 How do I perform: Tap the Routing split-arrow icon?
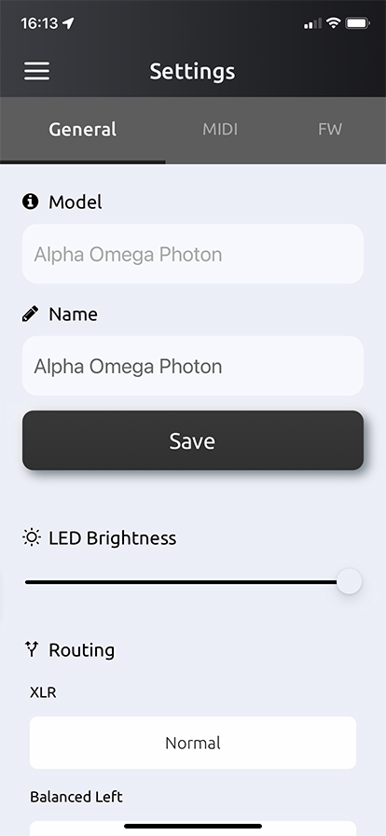tap(32, 649)
